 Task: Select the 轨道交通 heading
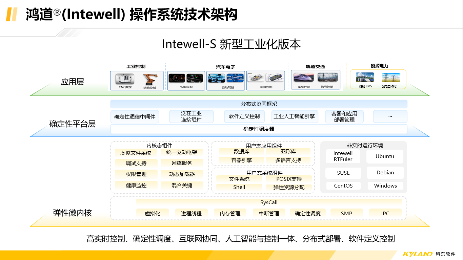[x=315, y=67]
